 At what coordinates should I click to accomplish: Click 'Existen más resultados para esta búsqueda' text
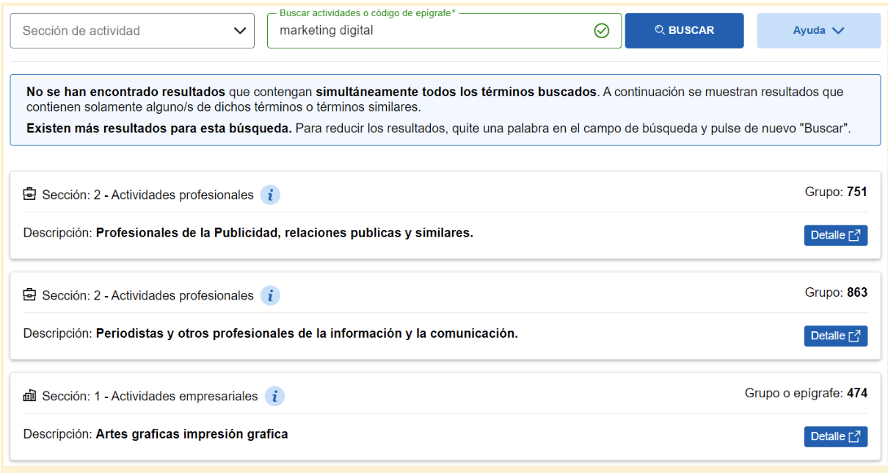159,129
